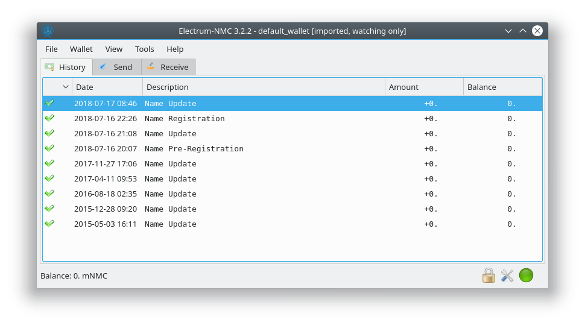The width and height of the screenshot is (585, 325).
Task: Open preferences via the tools icon
Action: coord(507,276)
